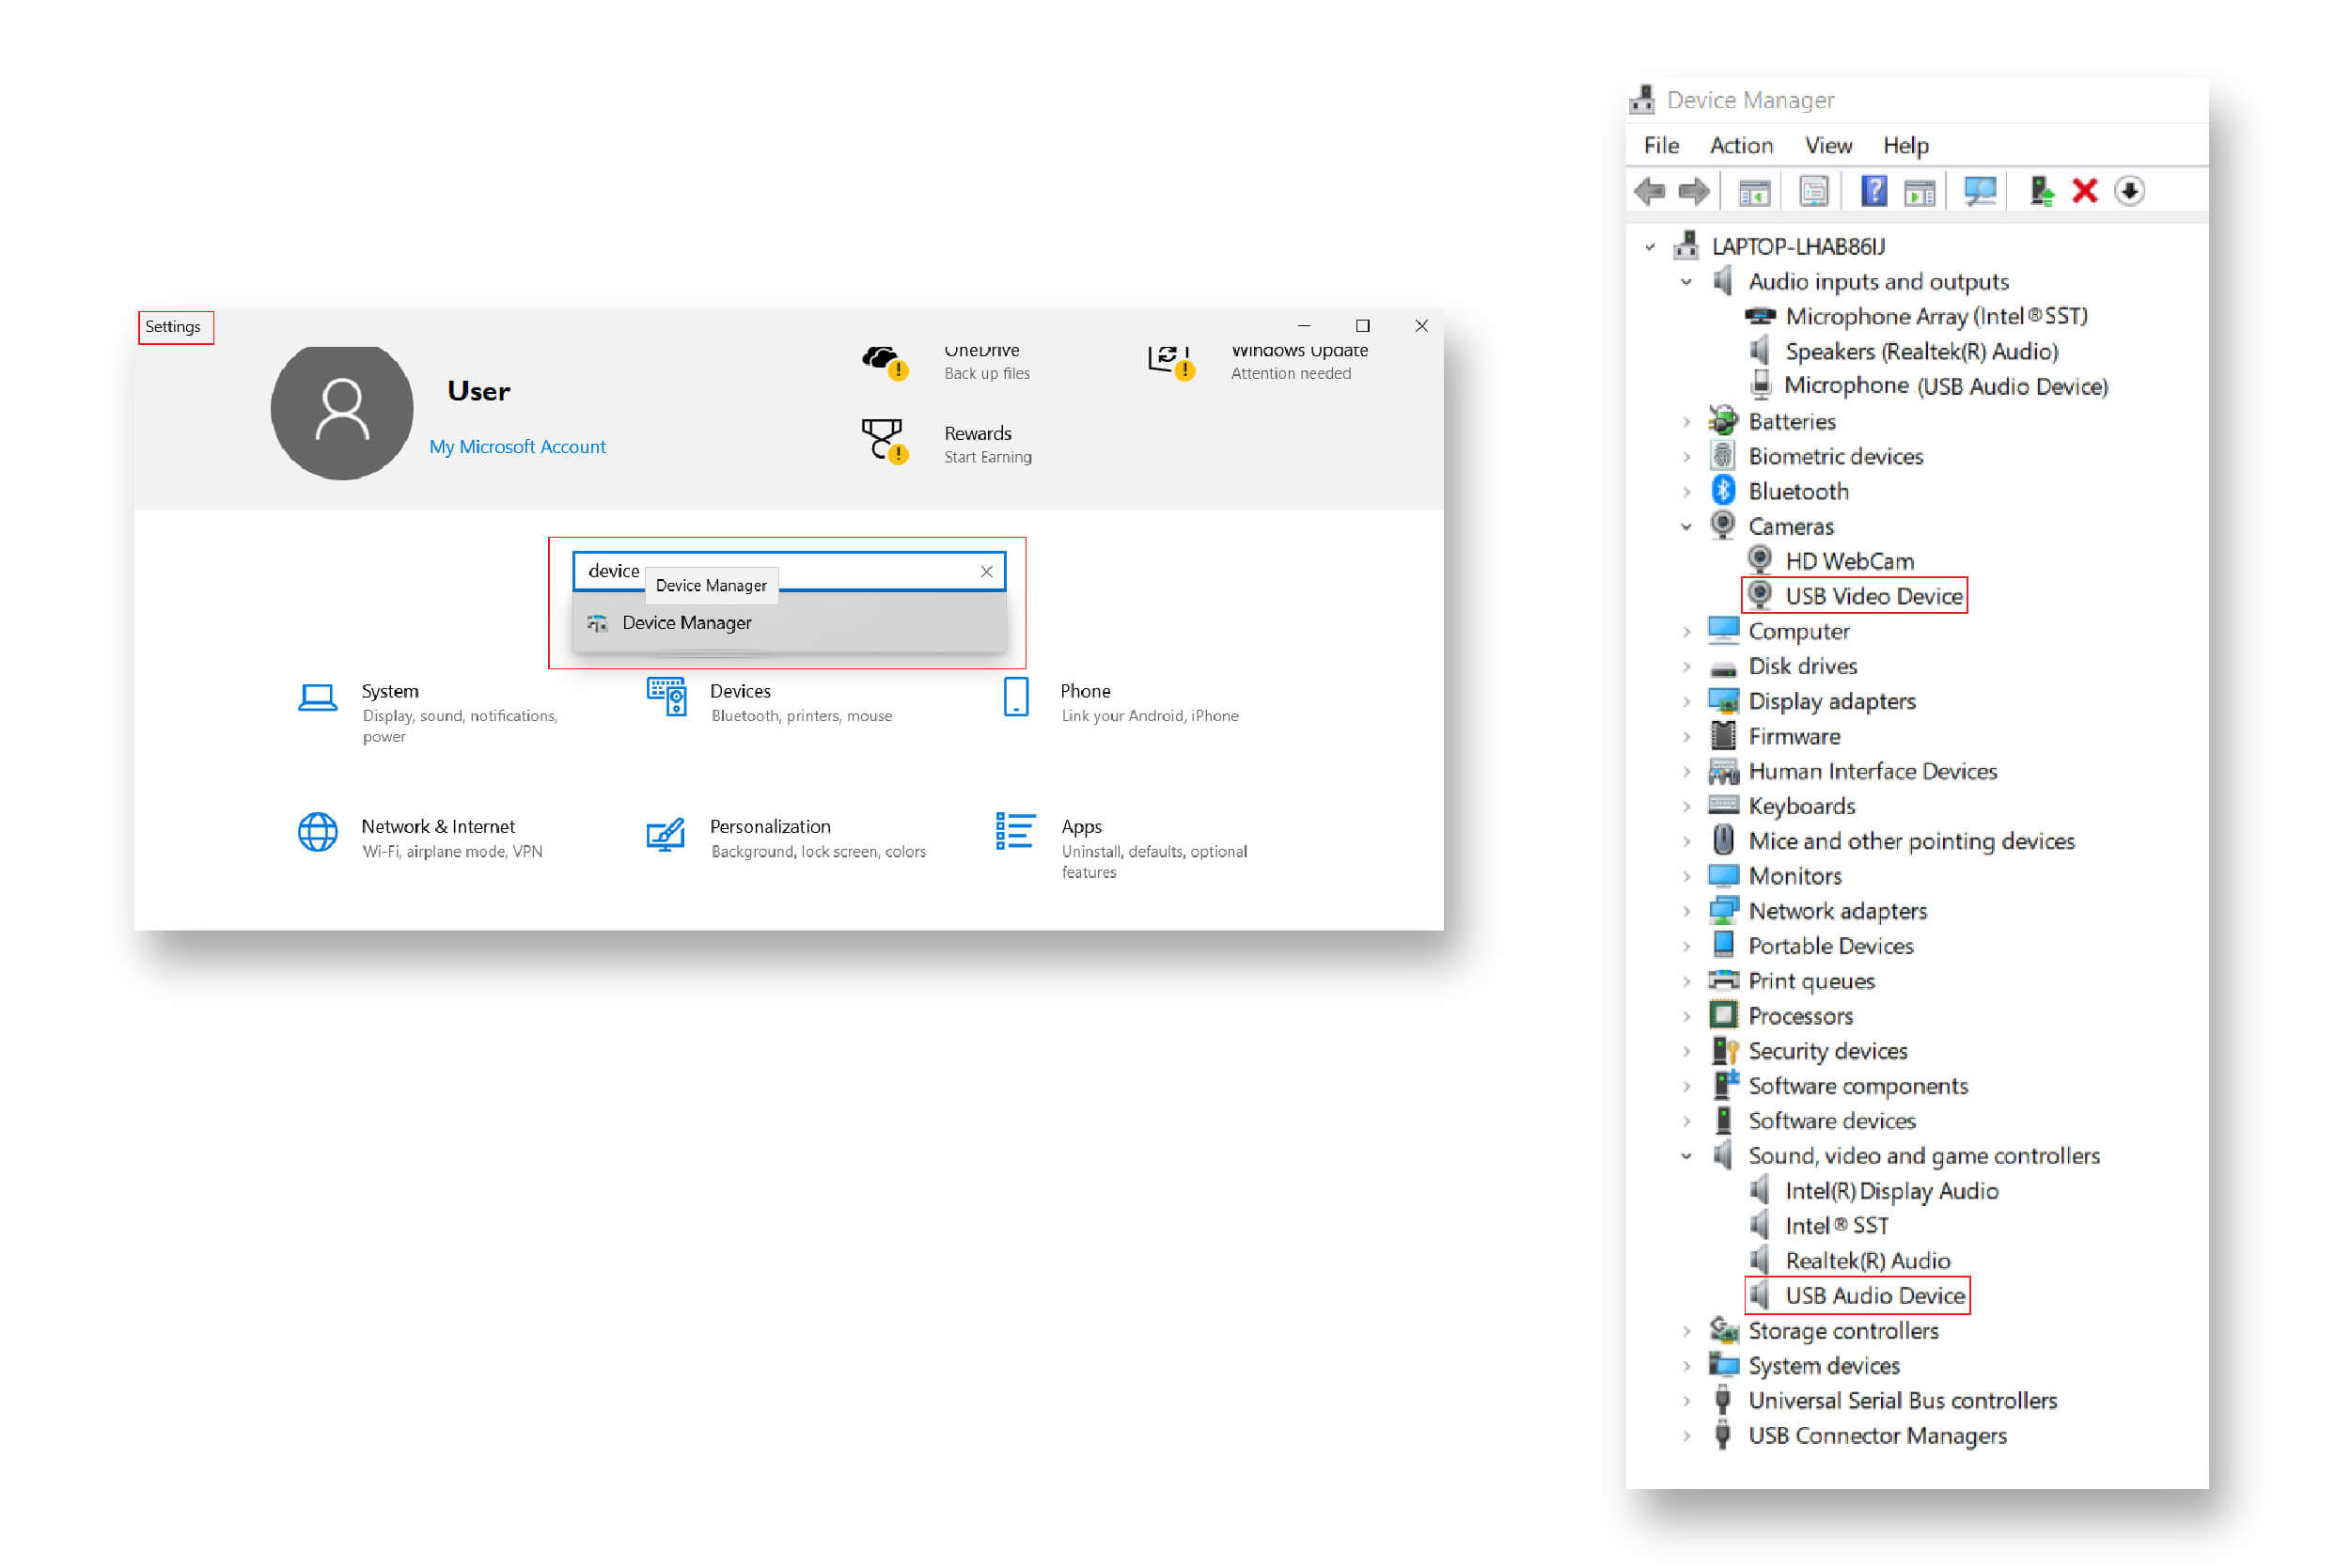Collapse the Cameras category chevron
The width and height of the screenshot is (2351, 1568).
point(1686,527)
